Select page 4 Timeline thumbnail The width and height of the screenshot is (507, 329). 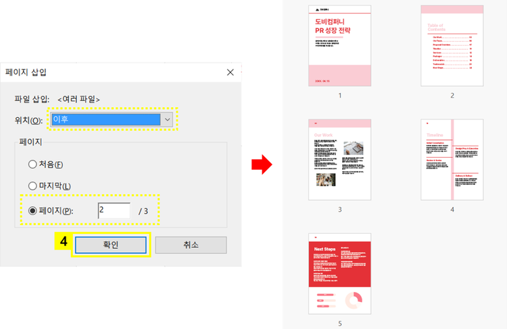(x=452, y=160)
